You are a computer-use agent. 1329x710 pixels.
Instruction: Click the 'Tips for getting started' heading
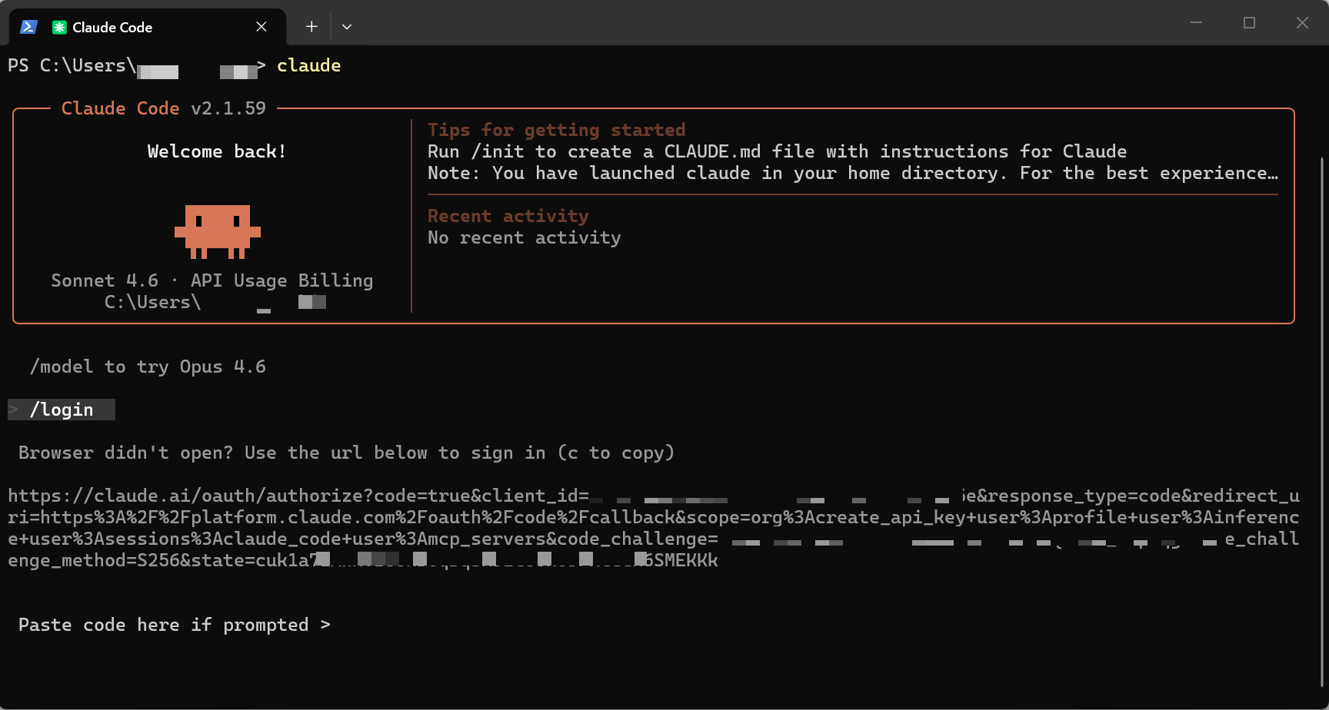click(557, 130)
